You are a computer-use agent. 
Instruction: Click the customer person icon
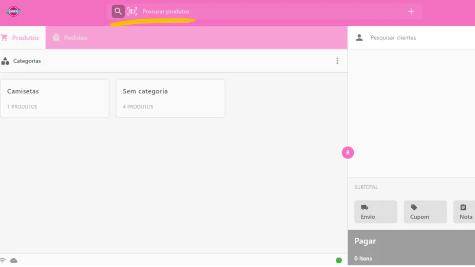click(x=359, y=38)
